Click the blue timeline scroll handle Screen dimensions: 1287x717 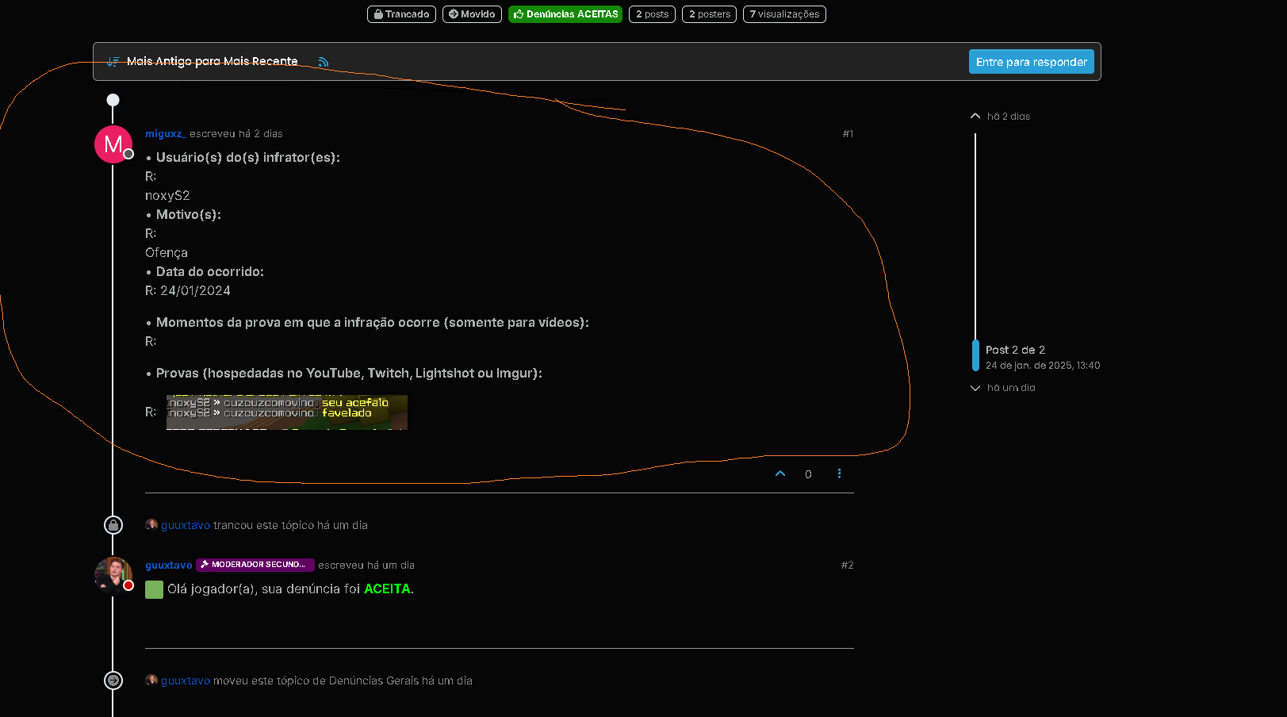pyautogui.click(x=975, y=355)
